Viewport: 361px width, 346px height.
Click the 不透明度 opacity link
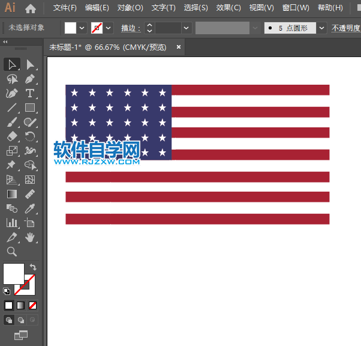346,28
